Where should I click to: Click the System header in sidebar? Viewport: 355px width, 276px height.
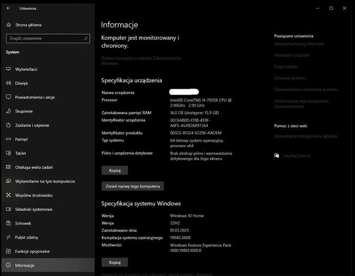[x=12, y=52]
